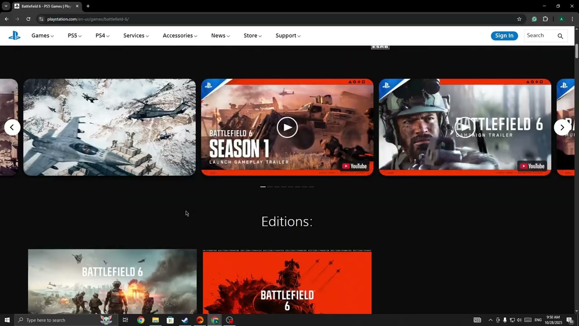Click the PlayStation logo in the header
Screen dimensions: 579x326
pos(14,36)
